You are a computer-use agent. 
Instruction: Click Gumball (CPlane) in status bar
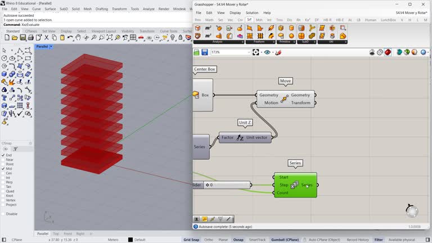click(285, 240)
